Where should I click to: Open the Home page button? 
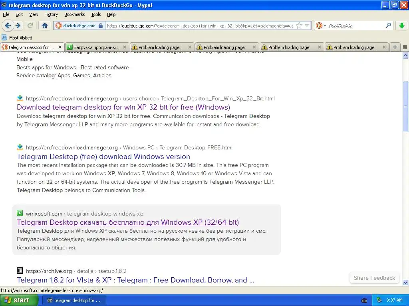point(45,25)
